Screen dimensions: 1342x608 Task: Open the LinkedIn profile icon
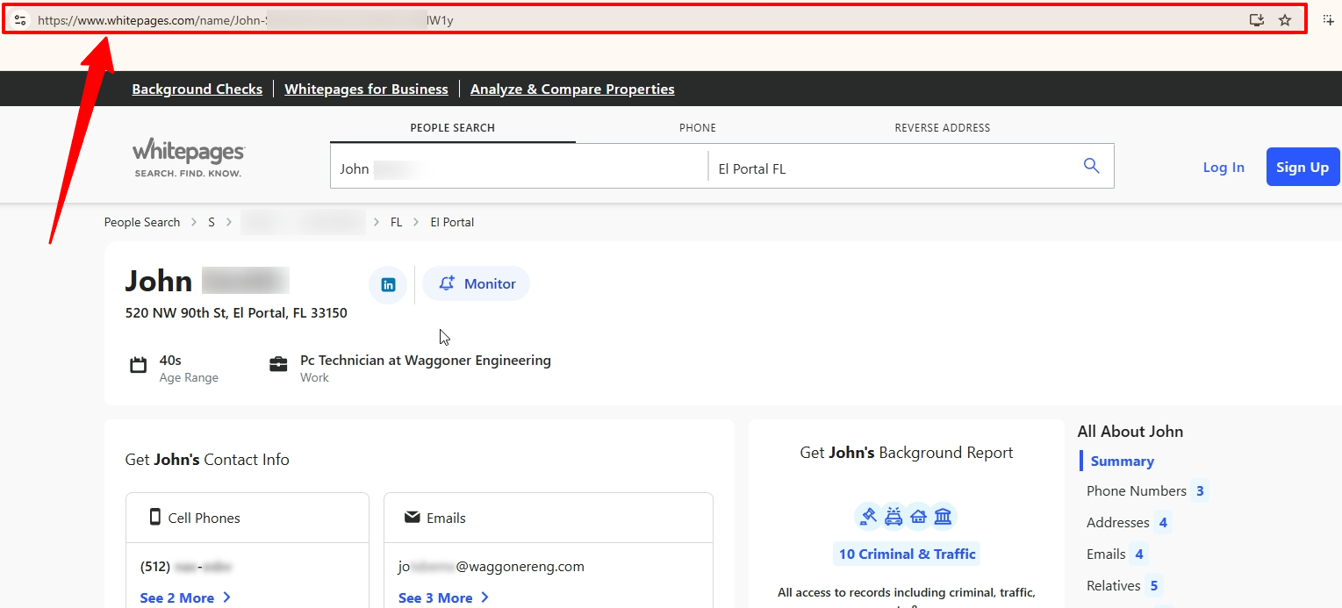pyautogui.click(x=388, y=285)
